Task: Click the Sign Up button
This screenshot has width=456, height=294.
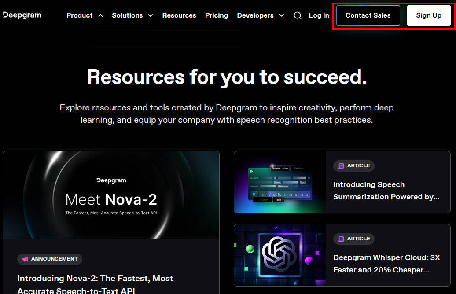Action: pos(429,15)
